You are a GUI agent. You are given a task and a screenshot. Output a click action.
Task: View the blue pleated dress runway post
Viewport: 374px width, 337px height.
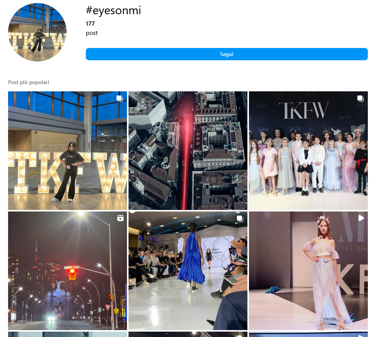click(188, 271)
